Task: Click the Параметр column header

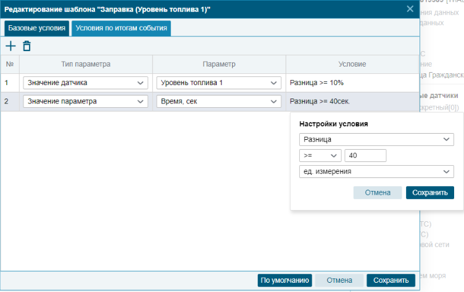Action: [219, 64]
